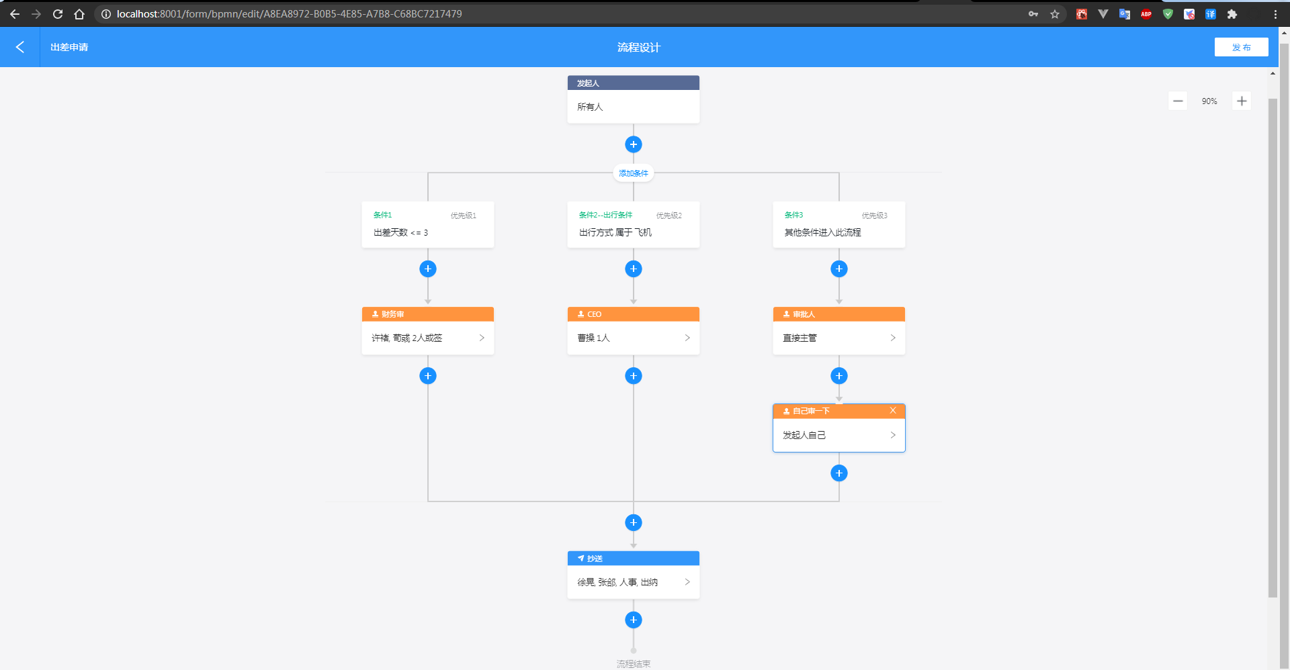Delete the 自己审一下 node with its X
The height and width of the screenshot is (670, 1290).
[893, 410]
